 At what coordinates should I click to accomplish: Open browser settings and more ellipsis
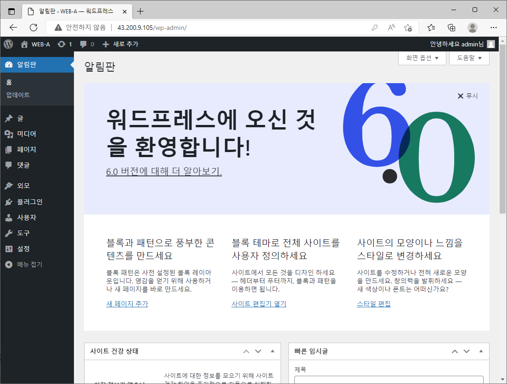pyautogui.click(x=493, y=28)
